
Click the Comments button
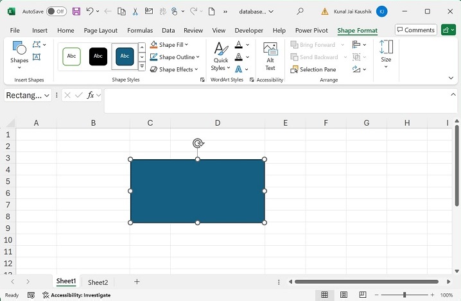click(415, 30)
